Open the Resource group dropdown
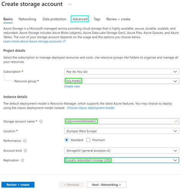 (x=121, y=81)
